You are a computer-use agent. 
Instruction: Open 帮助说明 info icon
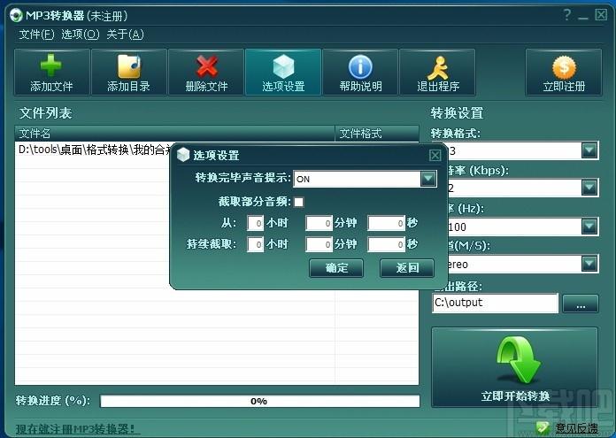click(x=360, y=66)
